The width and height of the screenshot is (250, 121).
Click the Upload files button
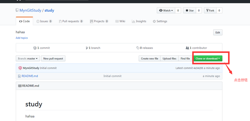coord(169,59)
